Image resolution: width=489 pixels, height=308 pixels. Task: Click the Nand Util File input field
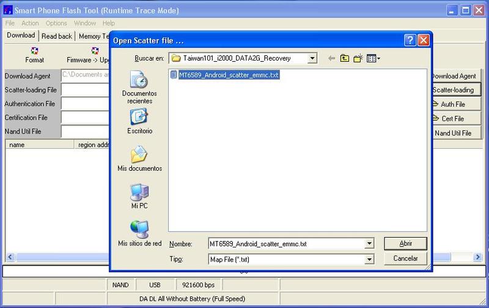point(86,131)
